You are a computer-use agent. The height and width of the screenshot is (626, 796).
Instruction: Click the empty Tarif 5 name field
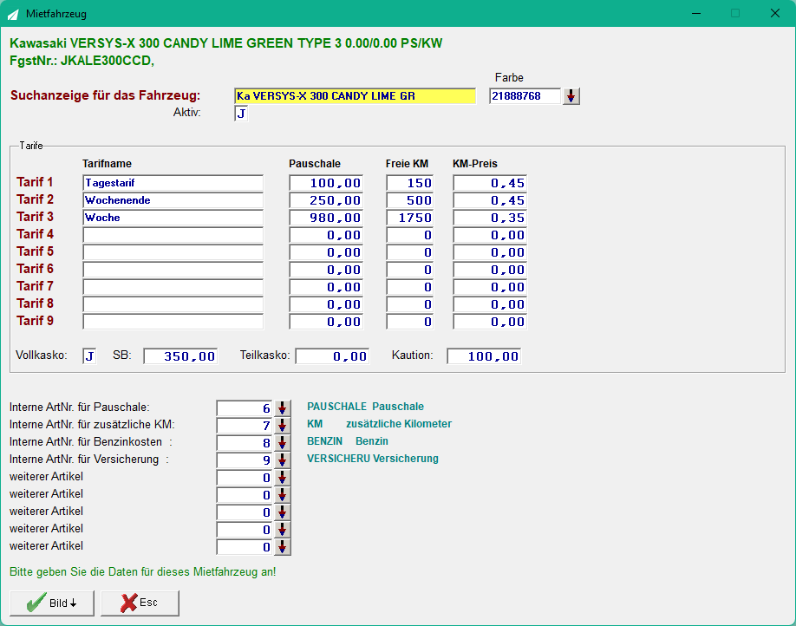point(173,251)
